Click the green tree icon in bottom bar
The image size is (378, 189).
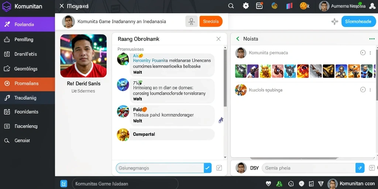[x=279, y=184]
